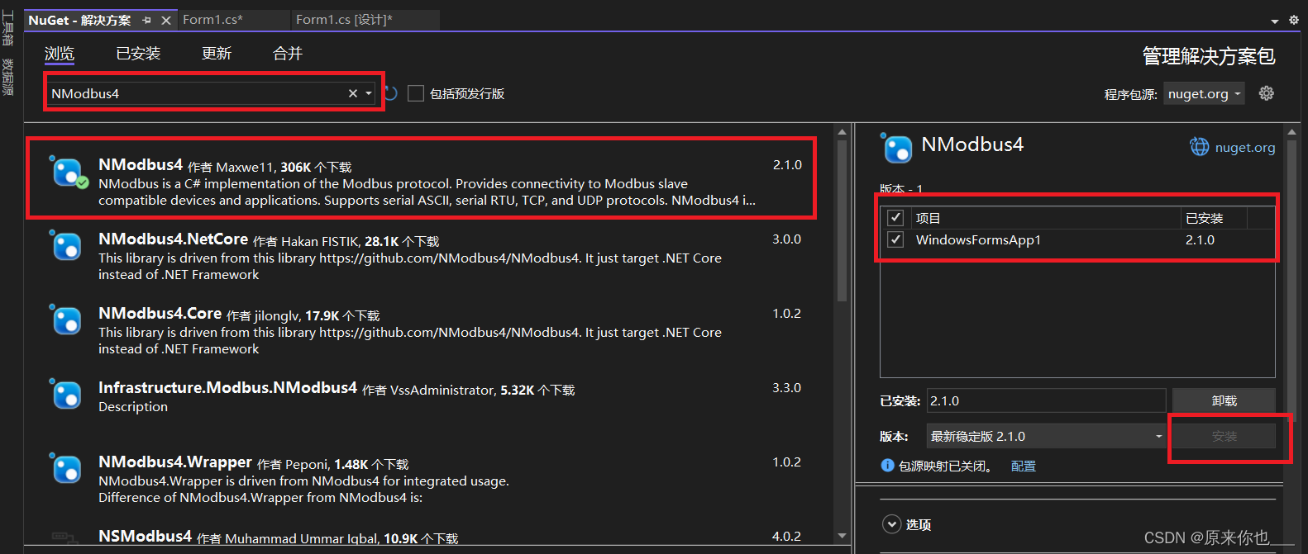Viewport: 1308px width, 554px height.
Task: Select the NModbus4.NetCore package title
Action: pyautogui.click(x=173, y=239)
